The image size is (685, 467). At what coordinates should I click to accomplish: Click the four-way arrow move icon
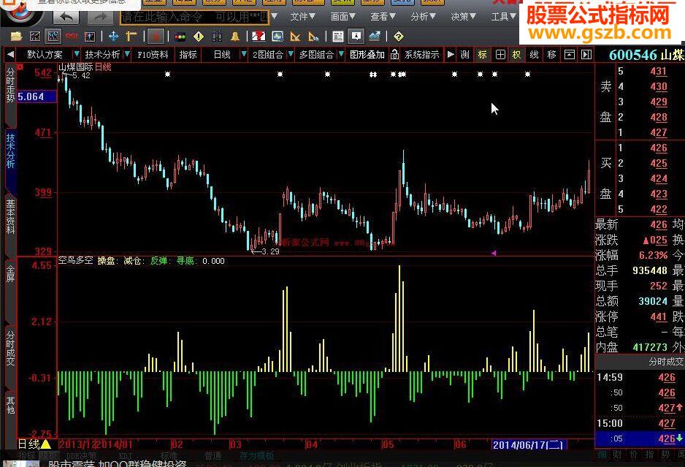coord(113,36)
